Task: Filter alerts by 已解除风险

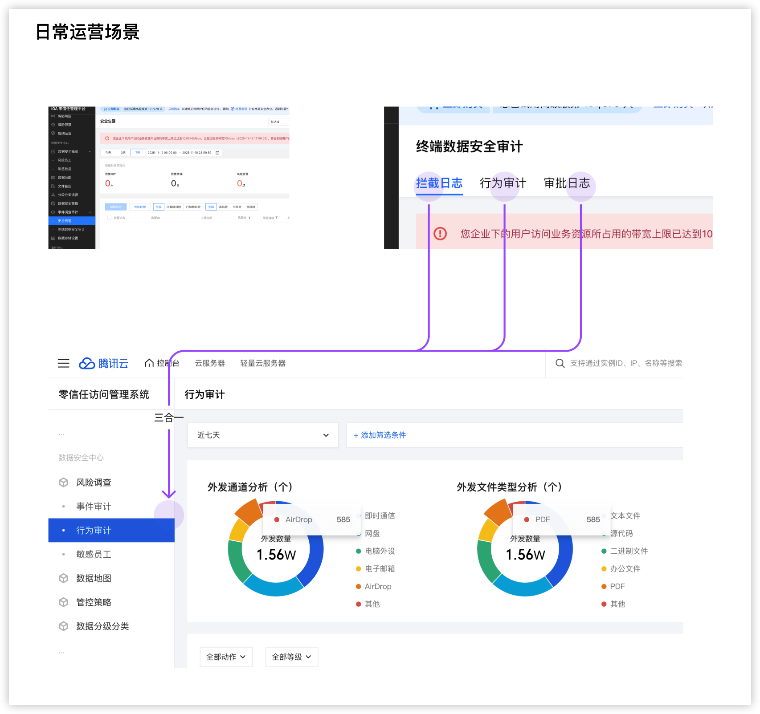Action: click(193, 207)
